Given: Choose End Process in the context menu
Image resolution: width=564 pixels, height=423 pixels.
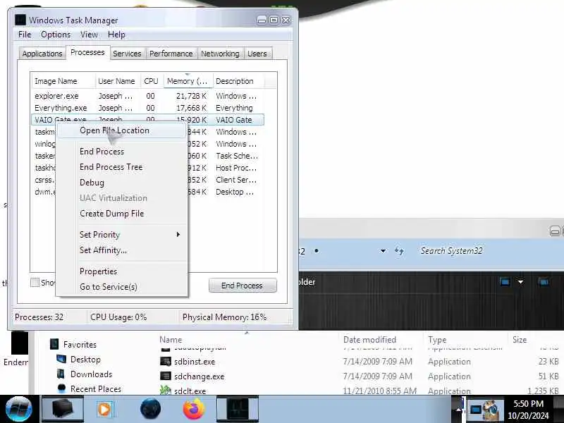Looking at the screenshot, I should click(x=121, y=152).
